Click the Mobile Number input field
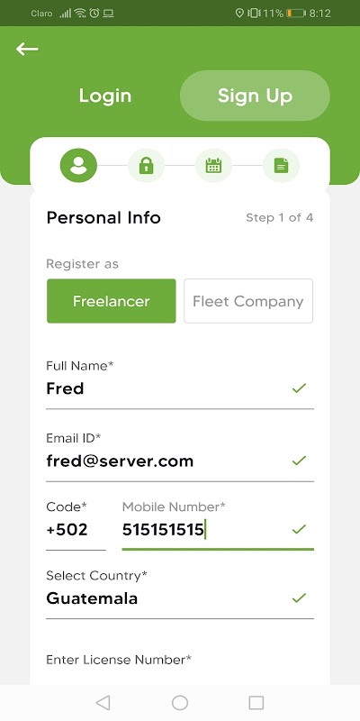360x721 pixels. [x=218, y=530]
